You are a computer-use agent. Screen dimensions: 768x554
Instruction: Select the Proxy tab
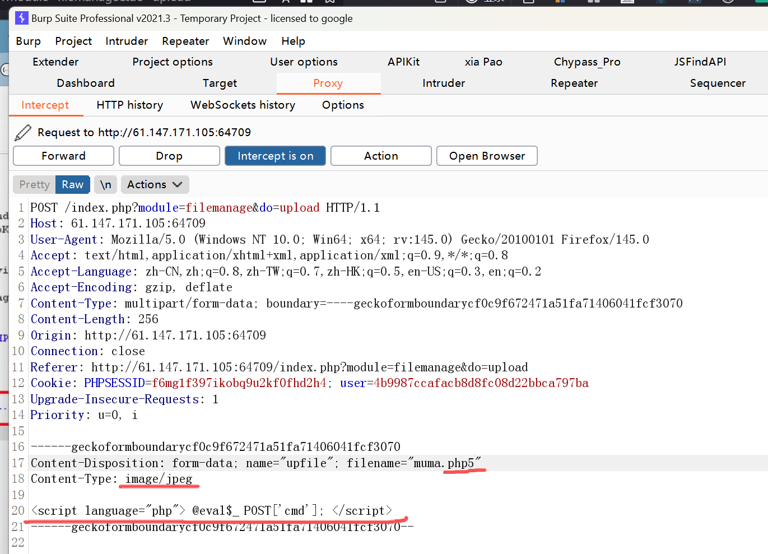(x=328, y=83)
